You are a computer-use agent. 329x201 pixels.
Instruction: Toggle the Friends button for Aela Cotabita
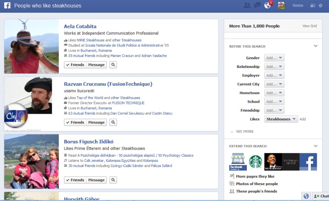[75, 65]
